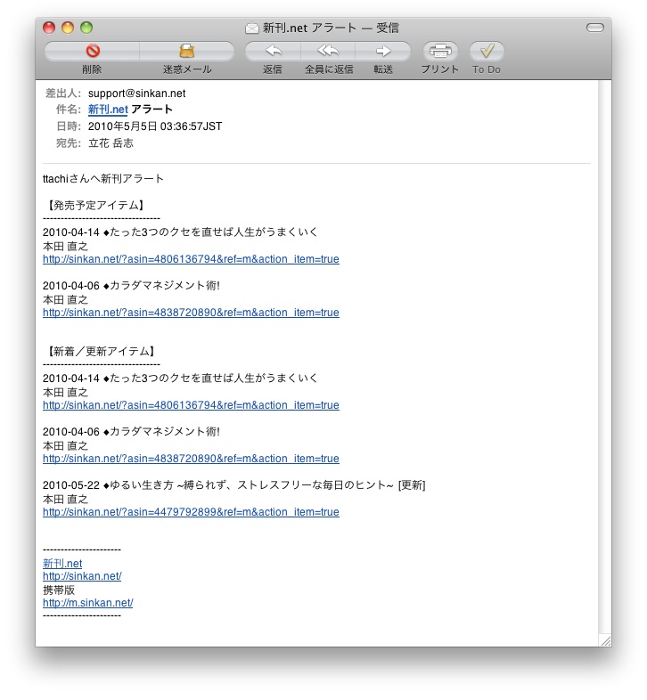Image resolution: width=647 pixels, height=700 pixels.
Task: Open the http://sinkan.net/ footer link
Action: (x=82, y=576)
